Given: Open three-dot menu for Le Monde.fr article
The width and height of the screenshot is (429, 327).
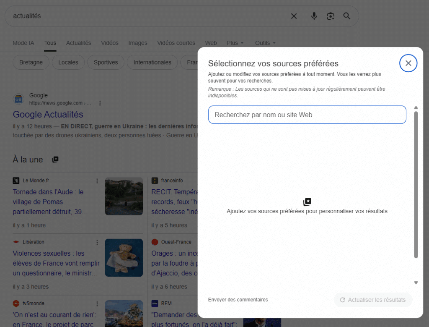Looking at the screenshot, I should pyautogui.click(x=97, y=181).
